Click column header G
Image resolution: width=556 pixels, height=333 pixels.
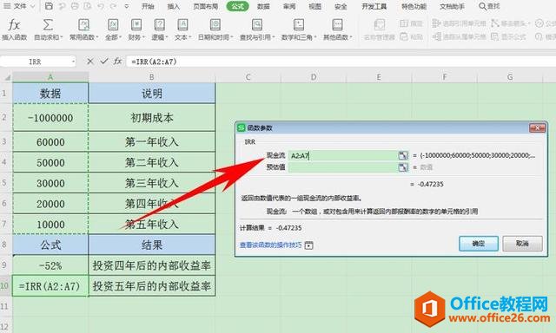click(510, 77)
